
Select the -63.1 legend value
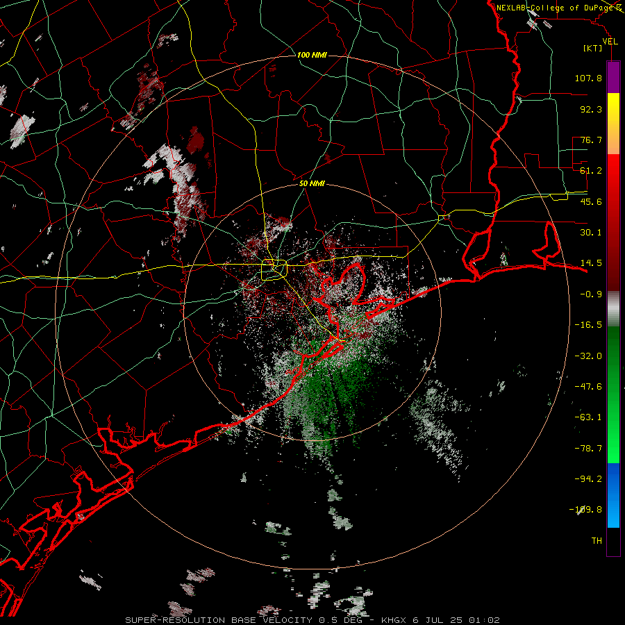tap(588, 417)
